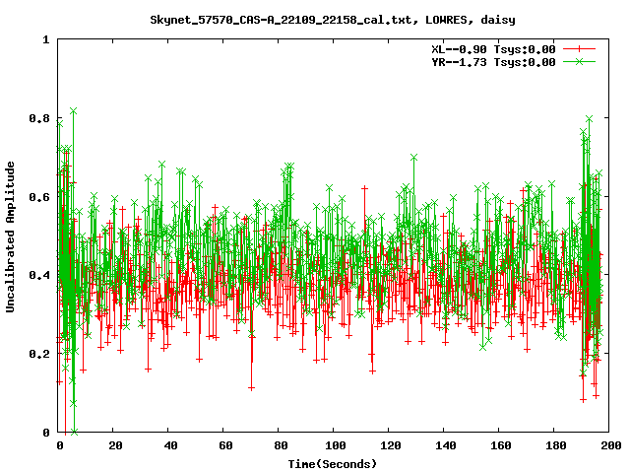
Task: Click x-axis tick label 200
Action: point(610,445)
